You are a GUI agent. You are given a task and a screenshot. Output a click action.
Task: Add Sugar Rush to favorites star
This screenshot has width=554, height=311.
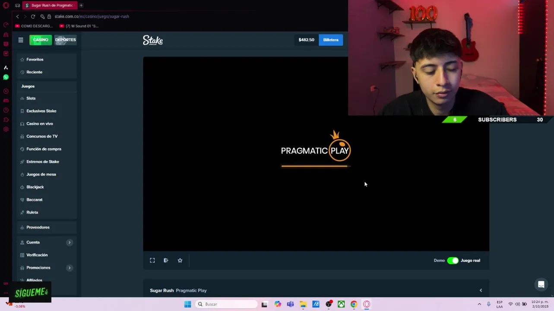click(x=180, y=260)
